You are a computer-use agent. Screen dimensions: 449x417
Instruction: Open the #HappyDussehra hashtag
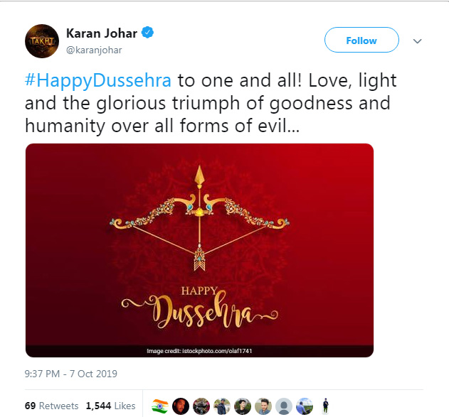(98, 80)
